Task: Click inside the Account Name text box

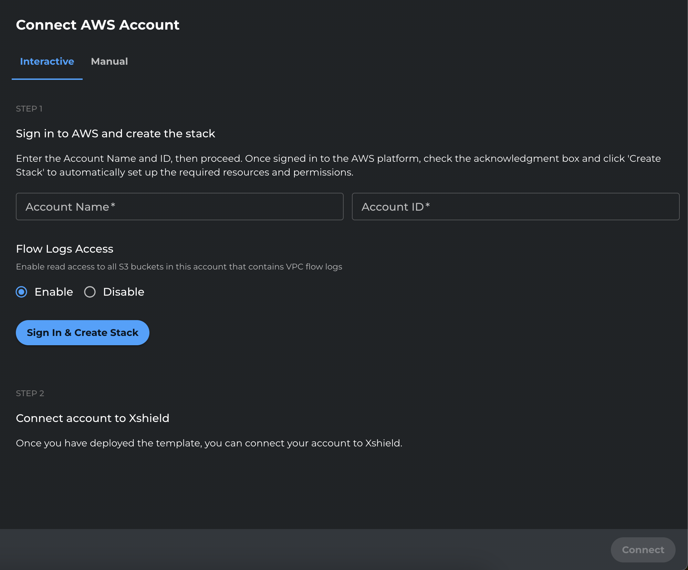Action: point(179,207)
